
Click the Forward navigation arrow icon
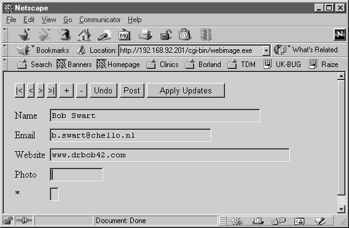(x=44, y=35)
